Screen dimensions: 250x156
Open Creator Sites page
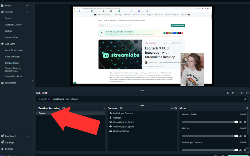(12, 37)
